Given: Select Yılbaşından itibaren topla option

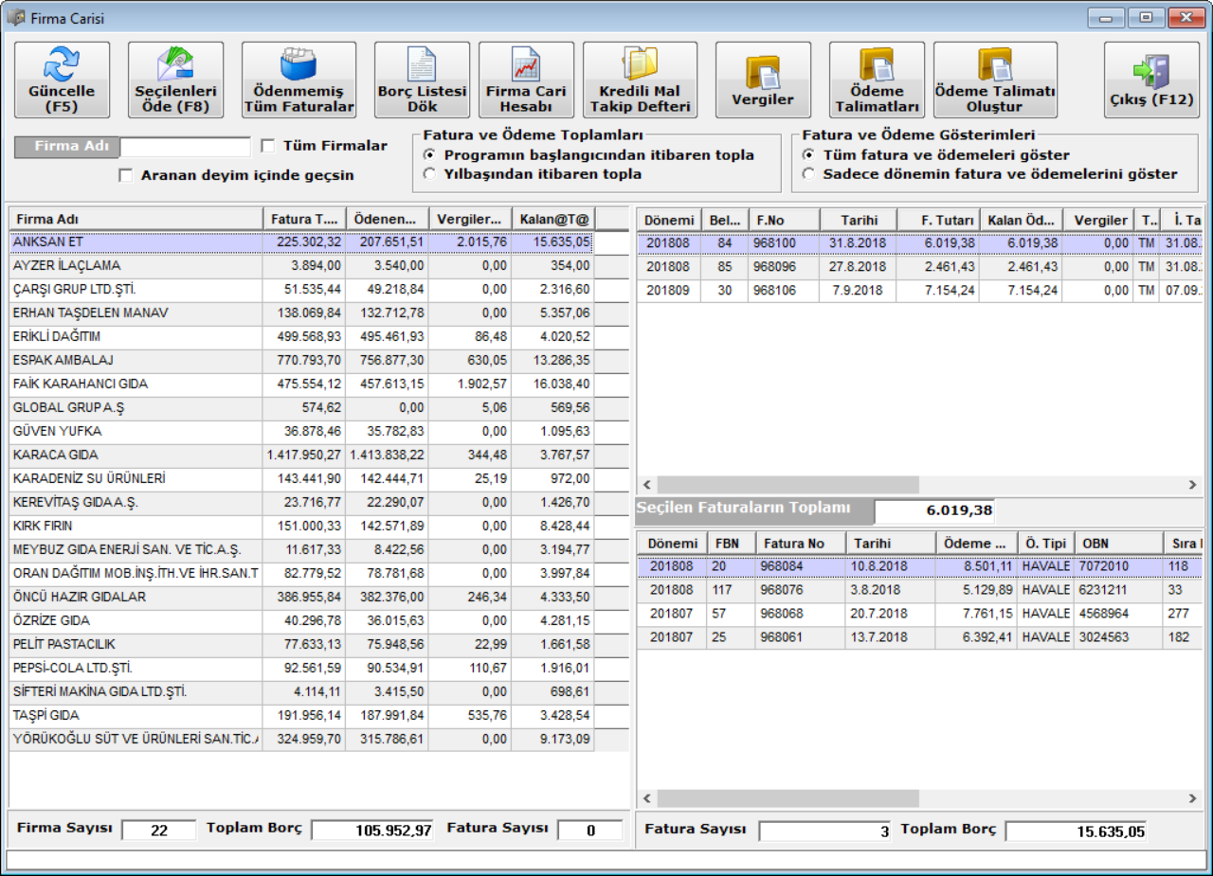Looking at the screenshot, I should 430,174.
